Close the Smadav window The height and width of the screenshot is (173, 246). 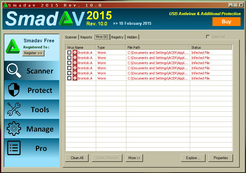pyautogui.click(x=241, y=5)
